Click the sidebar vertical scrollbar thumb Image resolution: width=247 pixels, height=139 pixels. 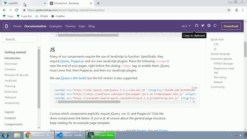click(39, 79)
